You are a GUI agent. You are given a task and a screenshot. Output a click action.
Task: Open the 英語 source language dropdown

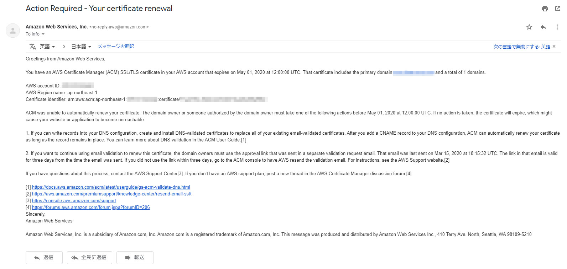click(47, 47)
